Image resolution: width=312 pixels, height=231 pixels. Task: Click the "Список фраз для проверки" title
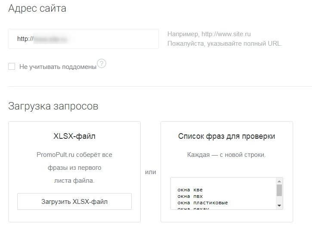tap(226, 137)
